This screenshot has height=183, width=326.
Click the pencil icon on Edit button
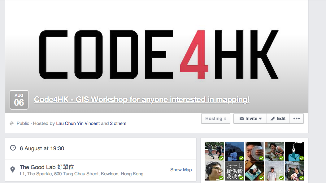[x=273, y=119]
